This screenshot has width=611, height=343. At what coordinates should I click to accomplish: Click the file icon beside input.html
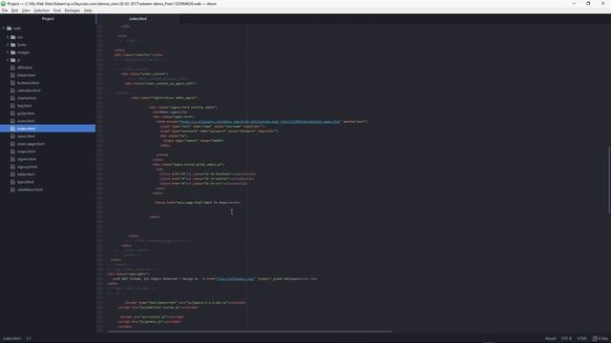[12, 136]
